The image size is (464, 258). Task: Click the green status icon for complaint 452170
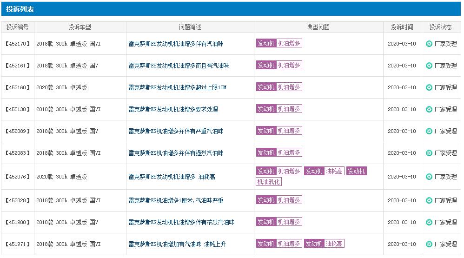[x=429, y=44]
